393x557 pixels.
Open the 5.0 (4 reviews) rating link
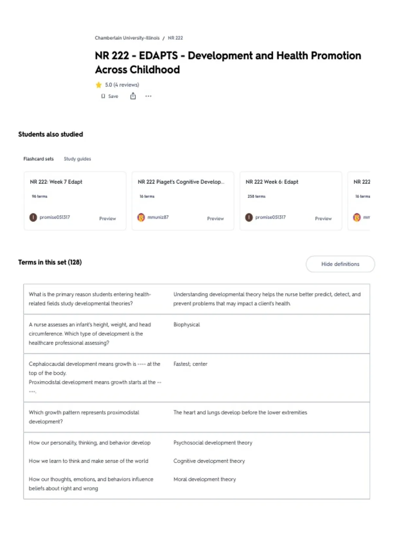(122, 85)
